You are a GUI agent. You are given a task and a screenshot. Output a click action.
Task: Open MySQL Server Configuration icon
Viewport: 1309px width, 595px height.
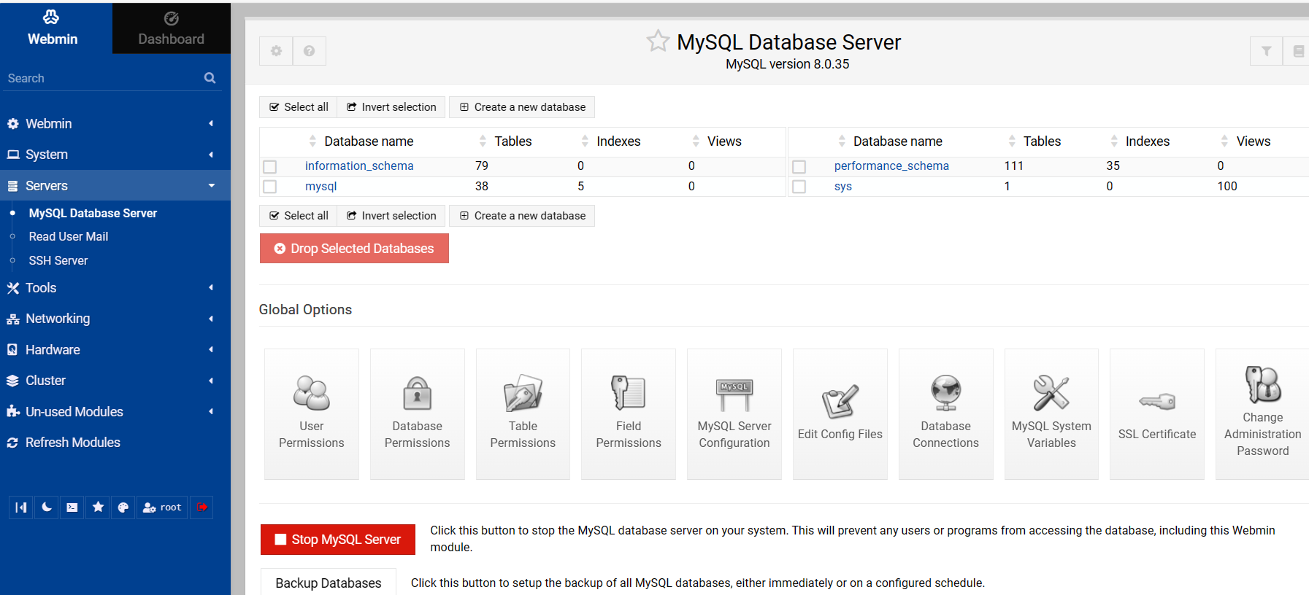point(734,413)
